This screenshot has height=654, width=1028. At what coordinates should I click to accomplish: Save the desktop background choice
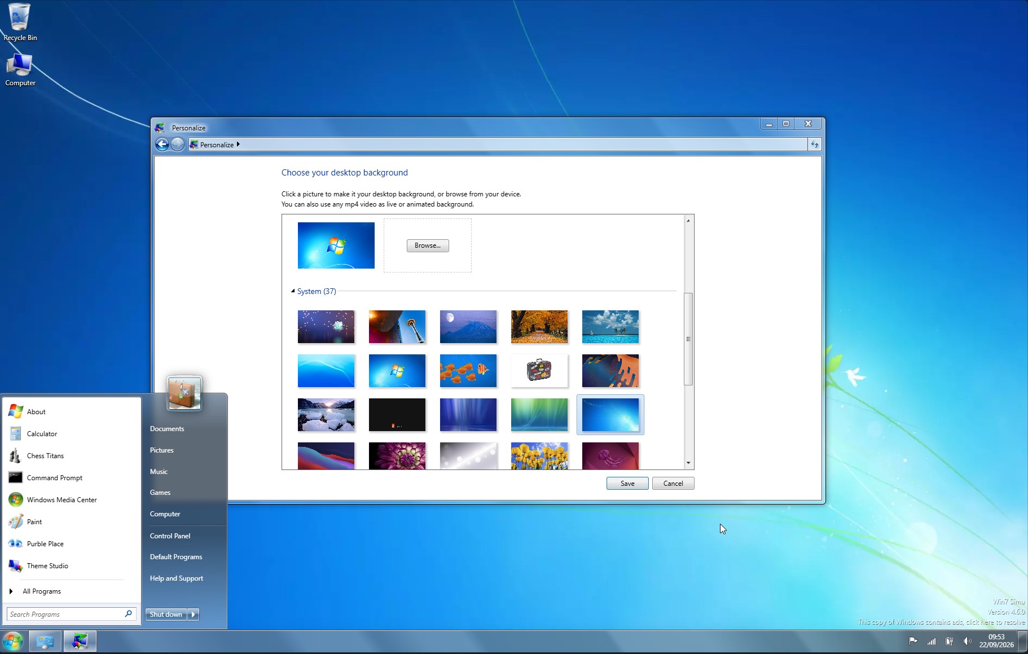627,484
